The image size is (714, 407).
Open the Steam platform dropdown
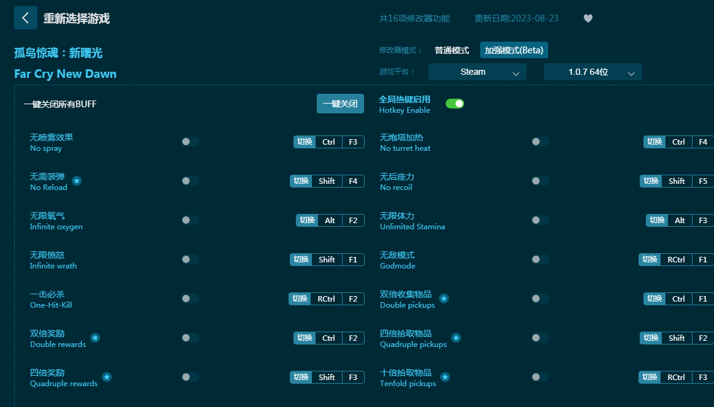pyautogui.click(x=477, y=72)
